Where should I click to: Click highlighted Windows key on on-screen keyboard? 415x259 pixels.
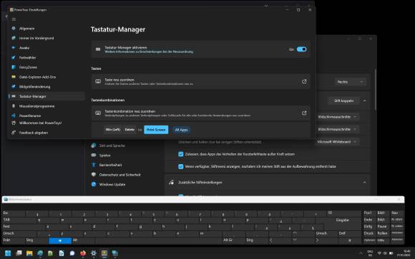60,240
